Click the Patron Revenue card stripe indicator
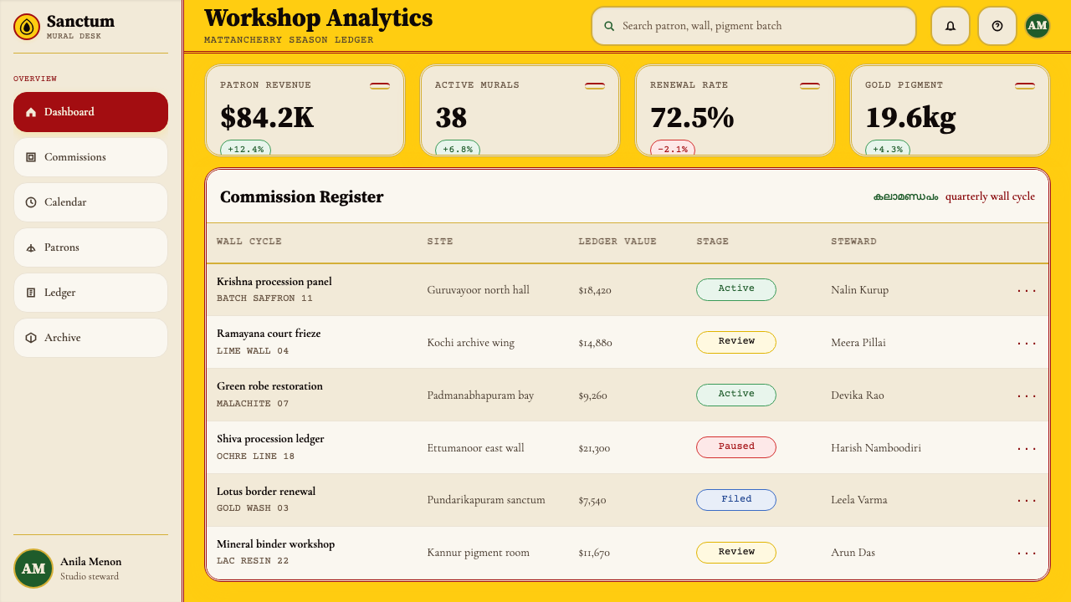This screenshot has height=602, width=1071. (x=380, y=85)
